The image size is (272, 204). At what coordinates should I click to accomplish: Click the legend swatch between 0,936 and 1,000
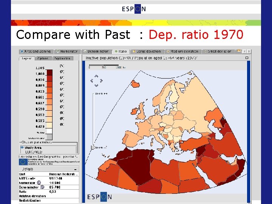[49, 79]
